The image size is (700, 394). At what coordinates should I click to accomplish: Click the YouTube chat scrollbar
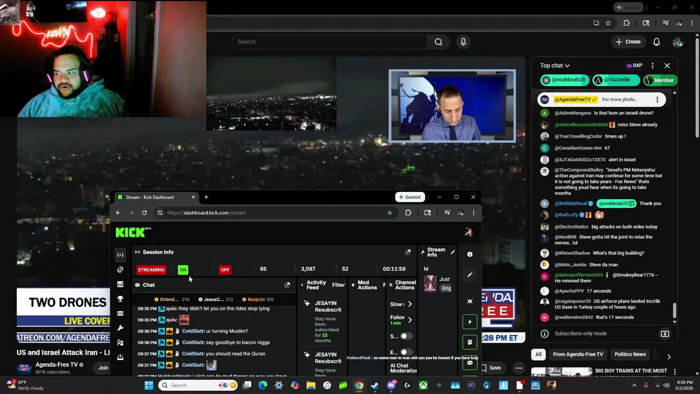pos(674,310)
